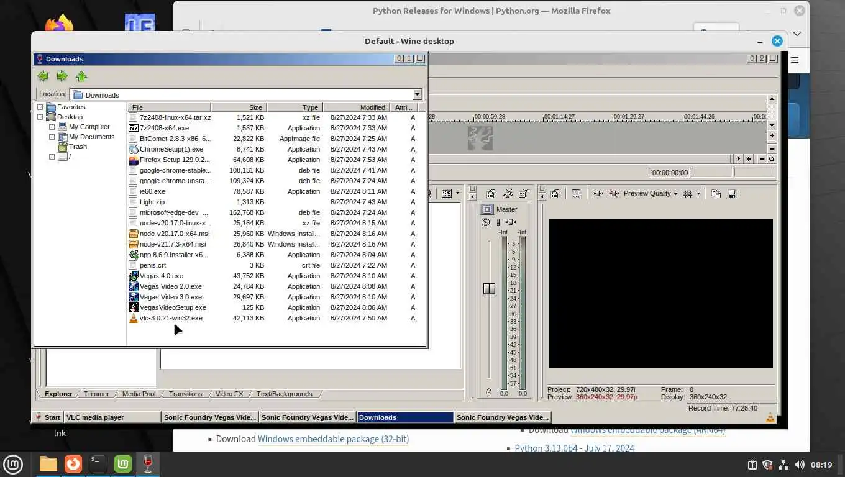Viewport: 845px width, 477px height.
Task: Click the timeline vertical scrollbar up arrow
Action: pos(772,99)
